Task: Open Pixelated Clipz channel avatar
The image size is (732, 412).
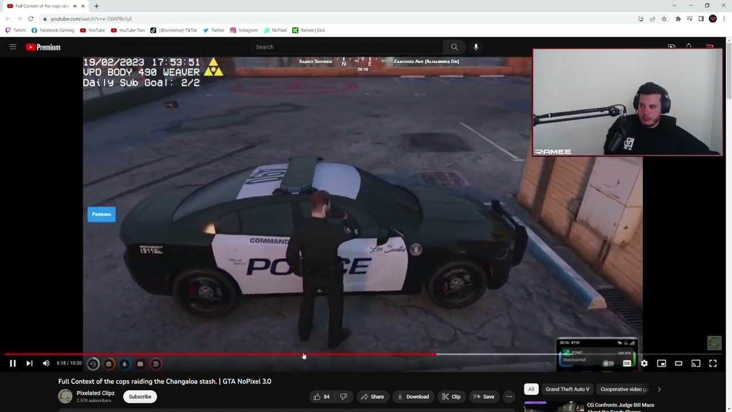Action: click(65, 396)
